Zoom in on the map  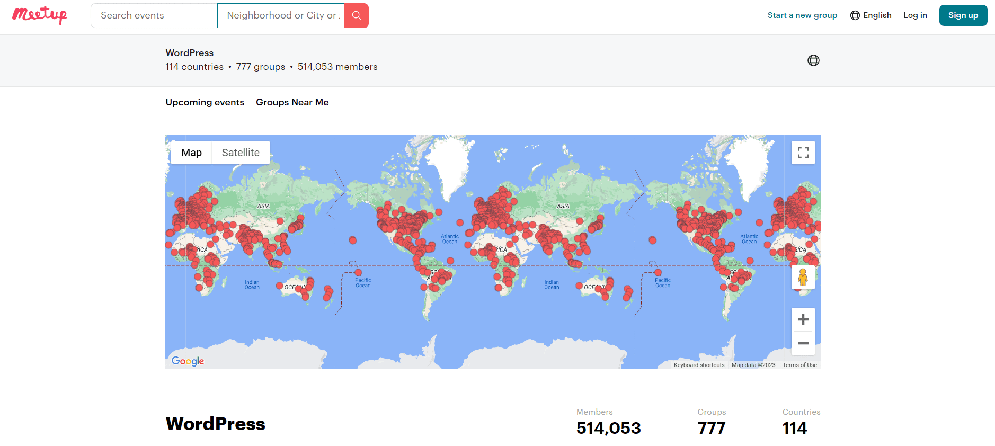pyautogui.click(x=803, y=319)
